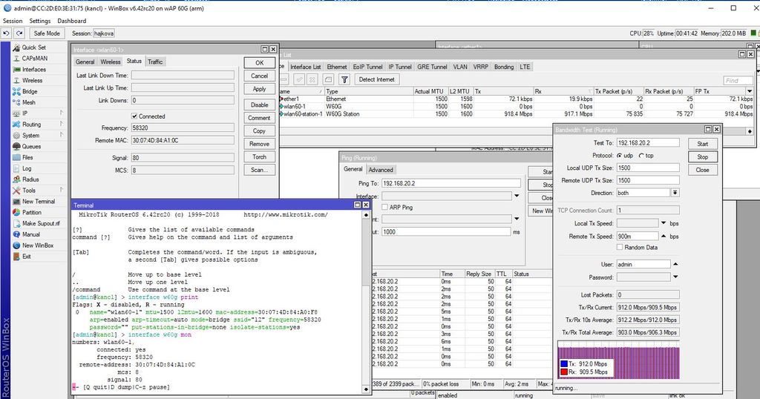Image resolution: width=760 pixels, height=399 pixels.
Task: Open Wireless in the sidebar
Action: point(32,80)
